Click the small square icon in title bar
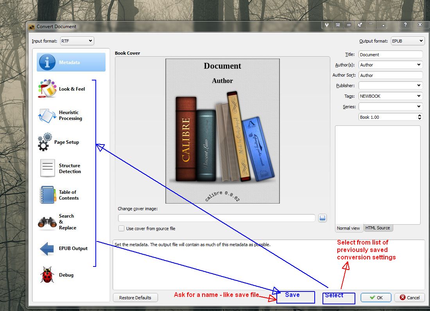The height and width of the screenshot is (311, 430). [x=383, y=25]
